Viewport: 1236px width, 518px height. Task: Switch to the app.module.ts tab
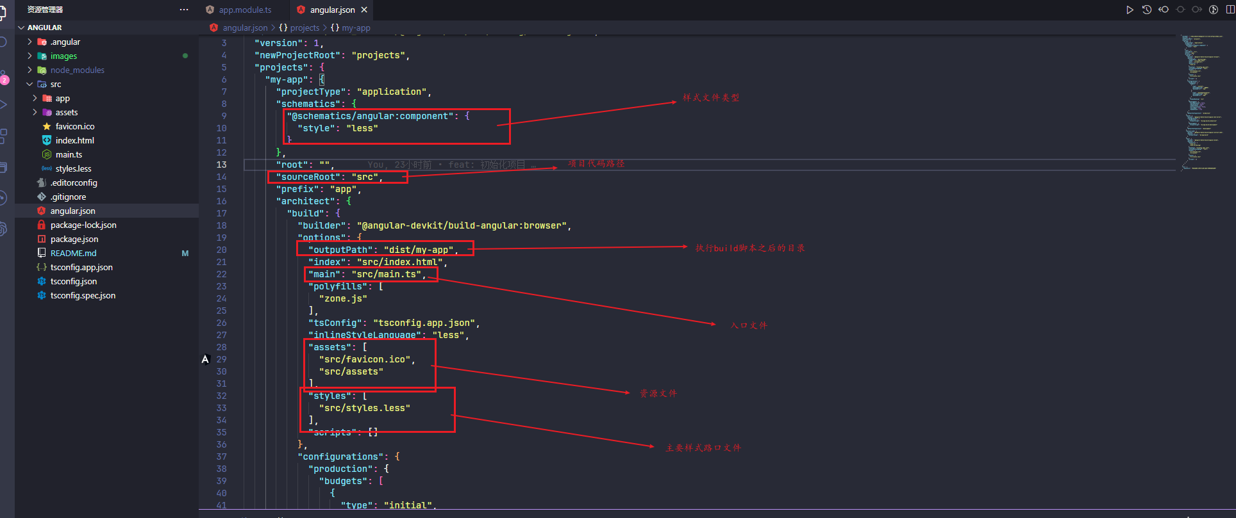click(244, 10)
